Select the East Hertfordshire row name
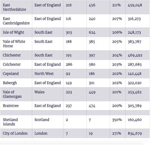 click(14, 7)
